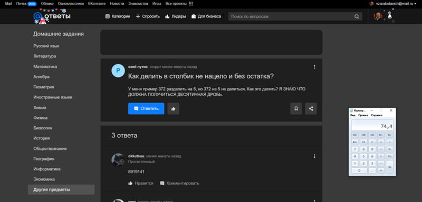Viewport: 422px width, 202px height.
Task: Click M- key in Calculator
Action: (x=389, y=135)
